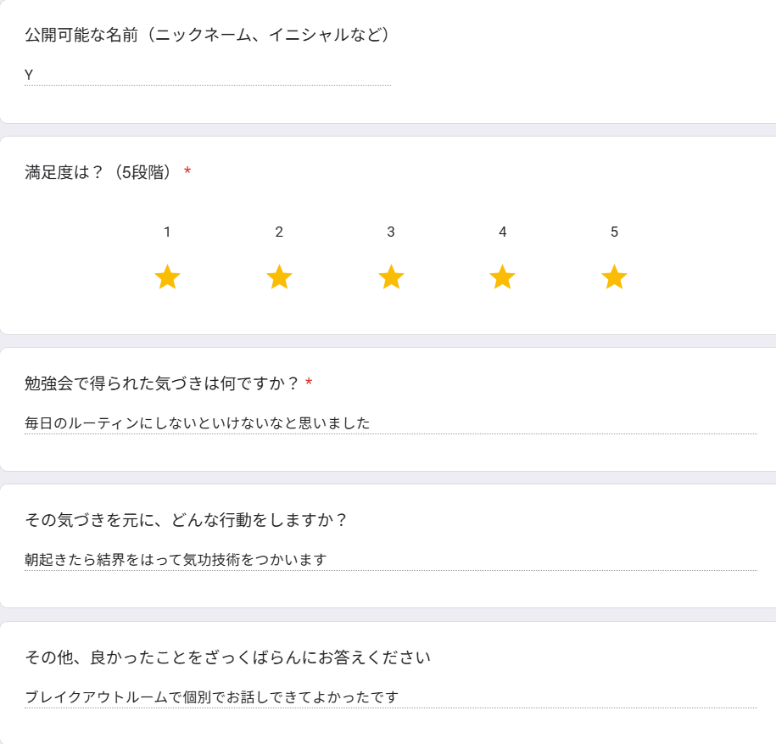Click the 朝起きたら結界 answer field
Screen dimensions: 776x744
[x=390, y=560]
